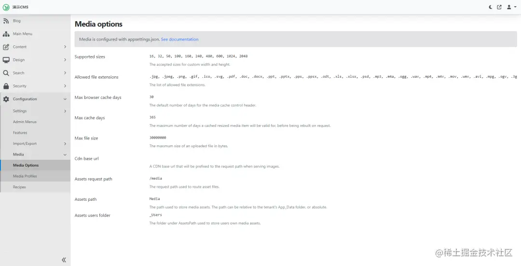Click the Max file size label
The height and width of the screenshot is (266, 521).
point(86,139)
